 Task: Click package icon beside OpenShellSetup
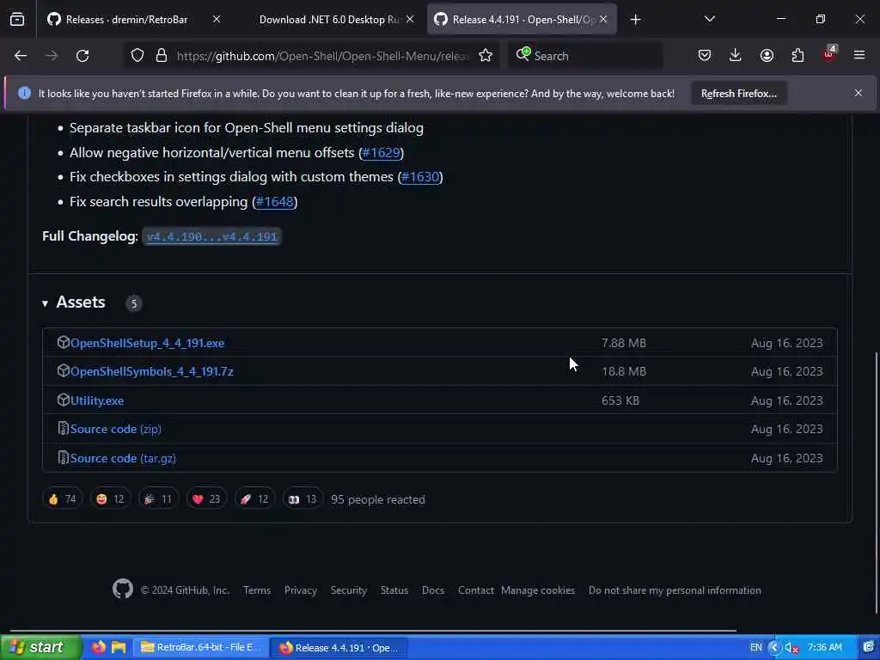[x=64, y=342]
